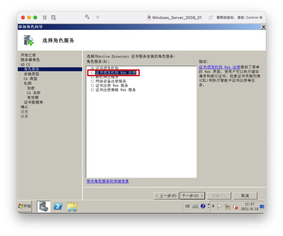The image size is (283, 236).
Task: Select CA 名称 step in sidebar
Action: tap(34, 93)
